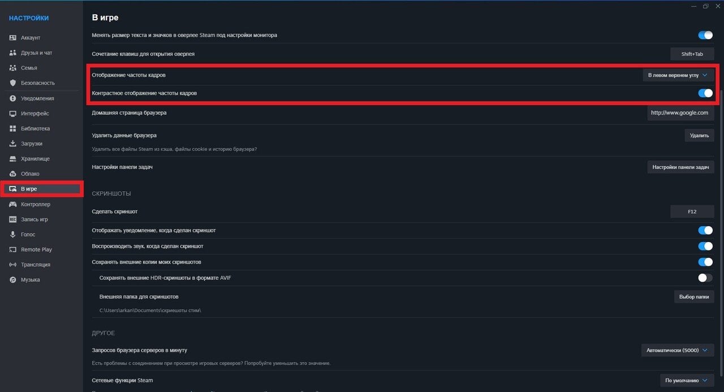Select the Облако cloud icon
The image size is (724, 392).
click(x=12, y=174)
